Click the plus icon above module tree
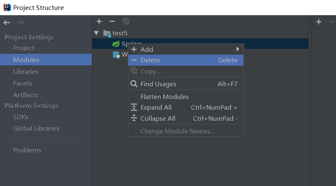 [x=99, y=21]
